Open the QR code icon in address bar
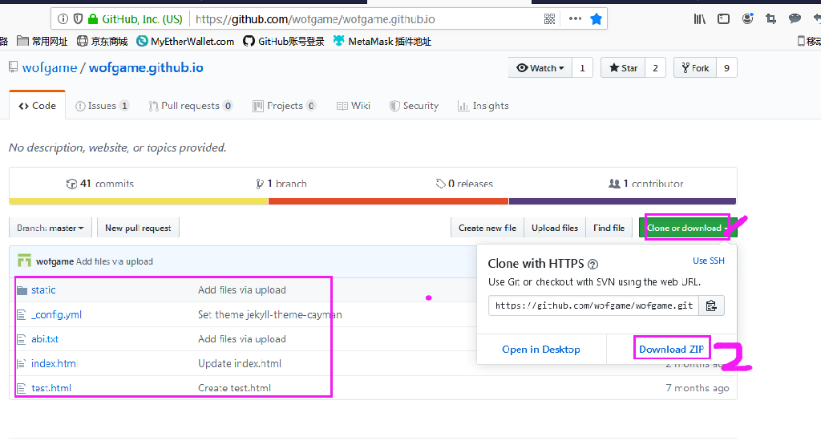This screenshot has width=821, height=445. coord(549,19)
